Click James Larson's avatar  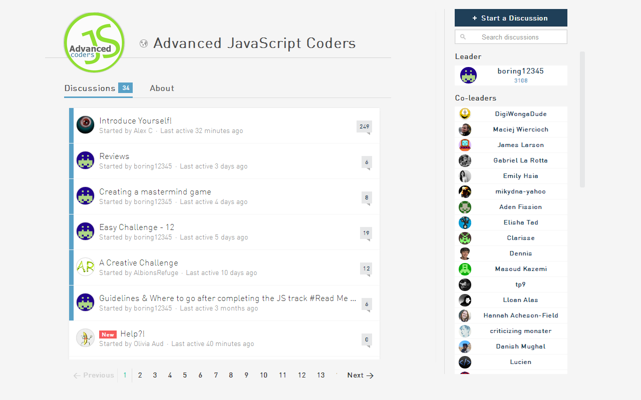point(465,145)
